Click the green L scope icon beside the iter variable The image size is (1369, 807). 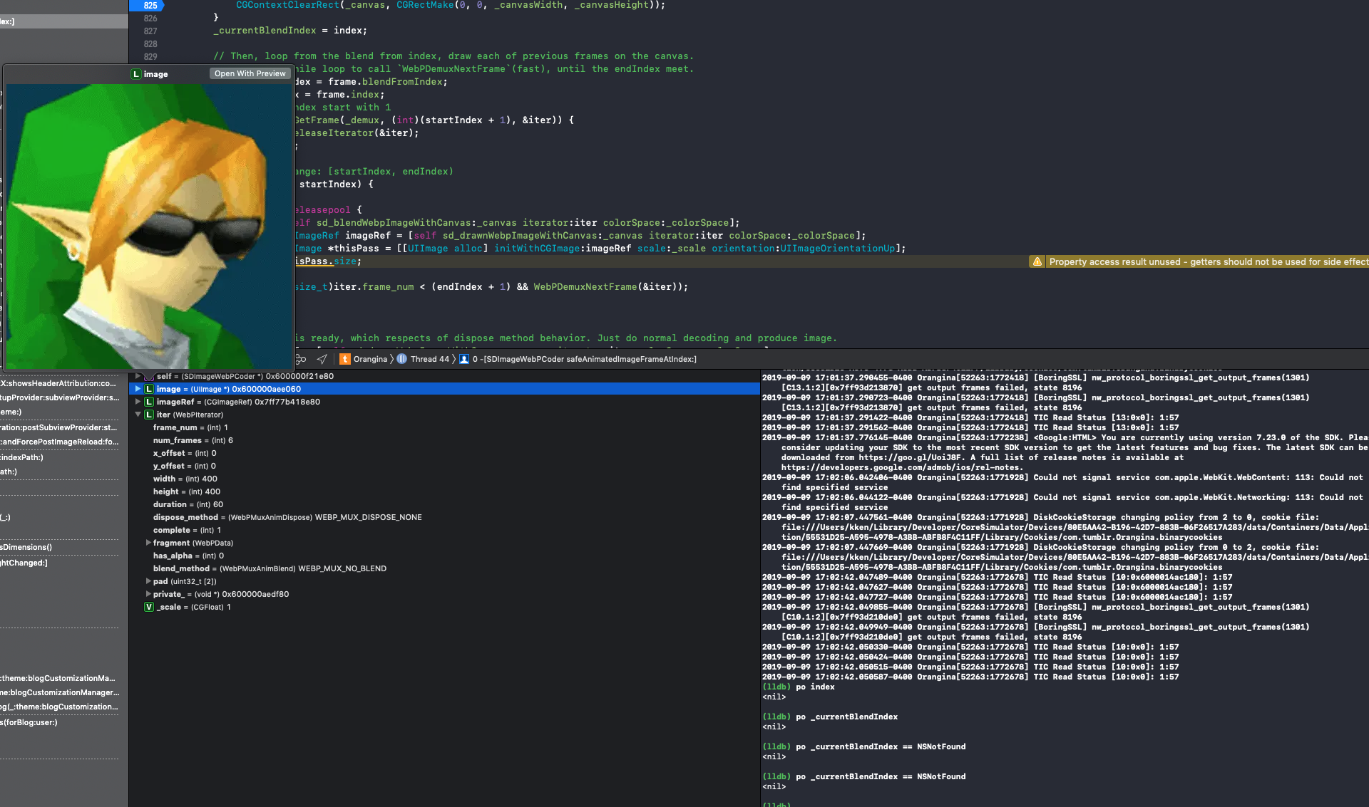[x=149, y=415]
